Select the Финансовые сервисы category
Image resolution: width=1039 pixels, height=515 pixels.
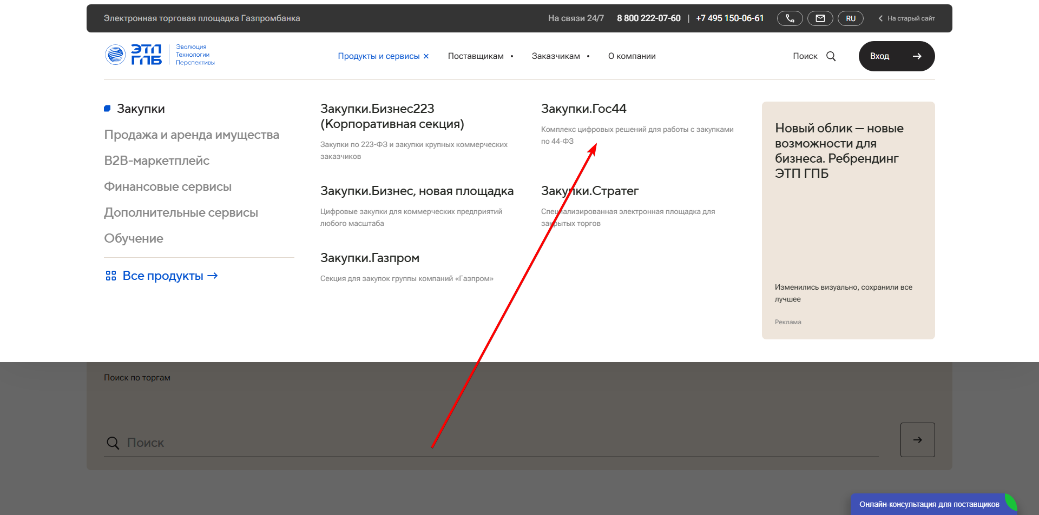168,186
